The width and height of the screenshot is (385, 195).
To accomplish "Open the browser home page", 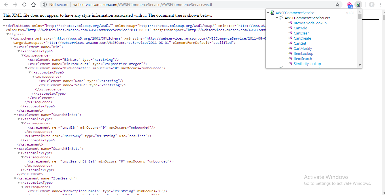I will [33, 5].
